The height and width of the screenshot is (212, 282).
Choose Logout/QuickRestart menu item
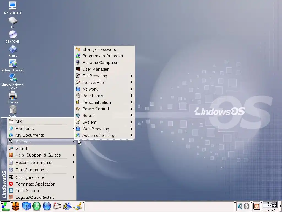pyautogui.click(x=42, y=197)
